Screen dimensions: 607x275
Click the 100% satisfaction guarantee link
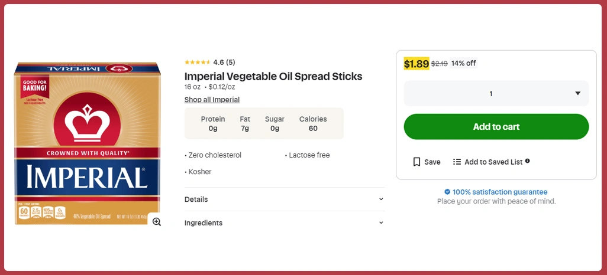tap(500, 192)
